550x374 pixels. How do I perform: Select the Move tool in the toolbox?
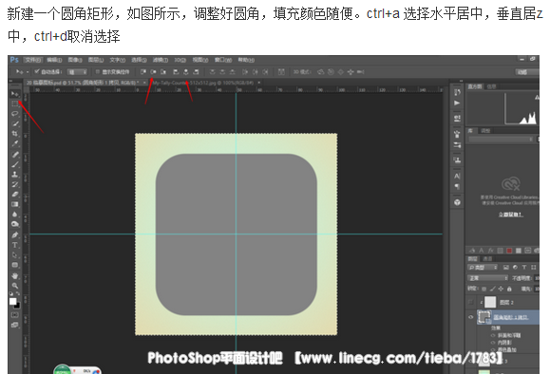pyautogui.click(x=15, y=94)
